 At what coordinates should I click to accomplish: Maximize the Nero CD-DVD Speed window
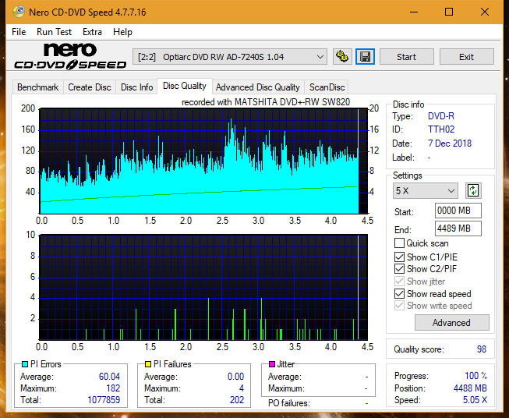coord(449,12)
